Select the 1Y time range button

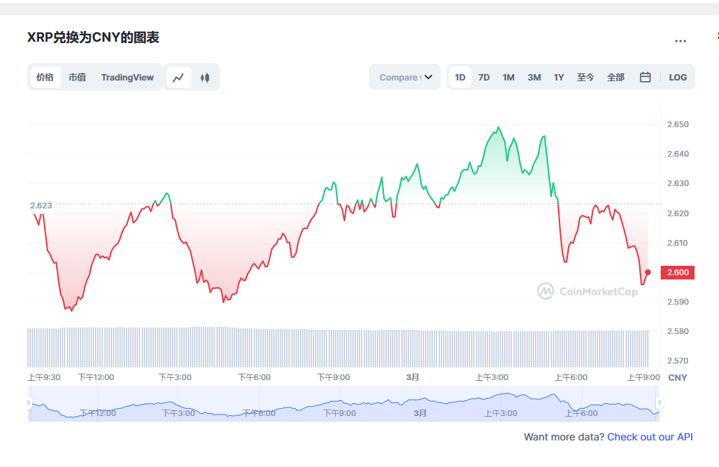559,77
